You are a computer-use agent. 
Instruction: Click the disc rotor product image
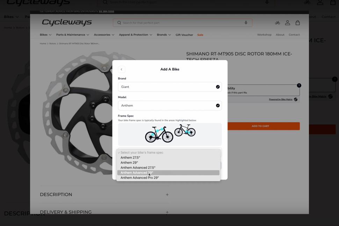78,113
